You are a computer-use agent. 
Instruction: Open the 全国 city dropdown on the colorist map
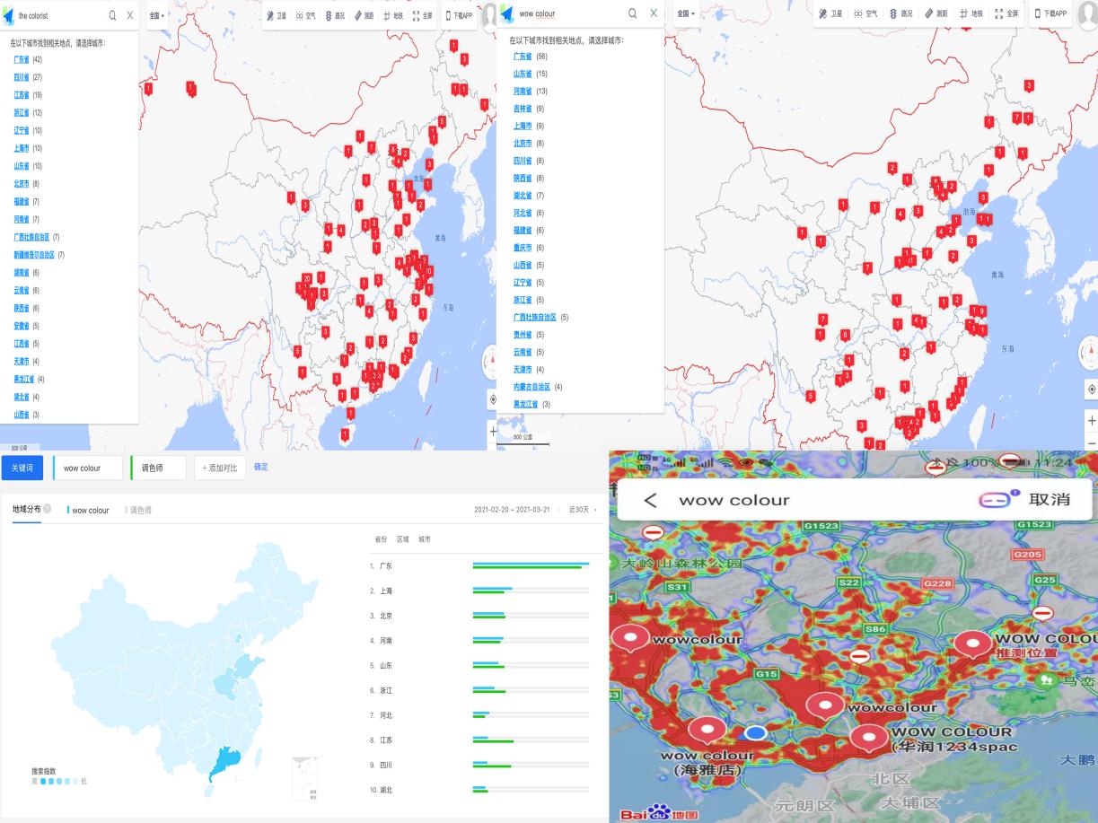[156, 15]
